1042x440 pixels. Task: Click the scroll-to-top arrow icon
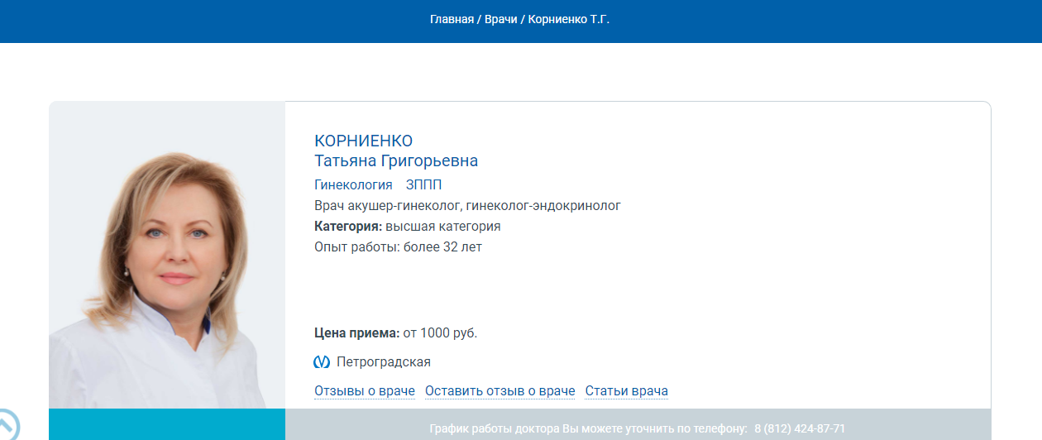click(x=8, y=425)
